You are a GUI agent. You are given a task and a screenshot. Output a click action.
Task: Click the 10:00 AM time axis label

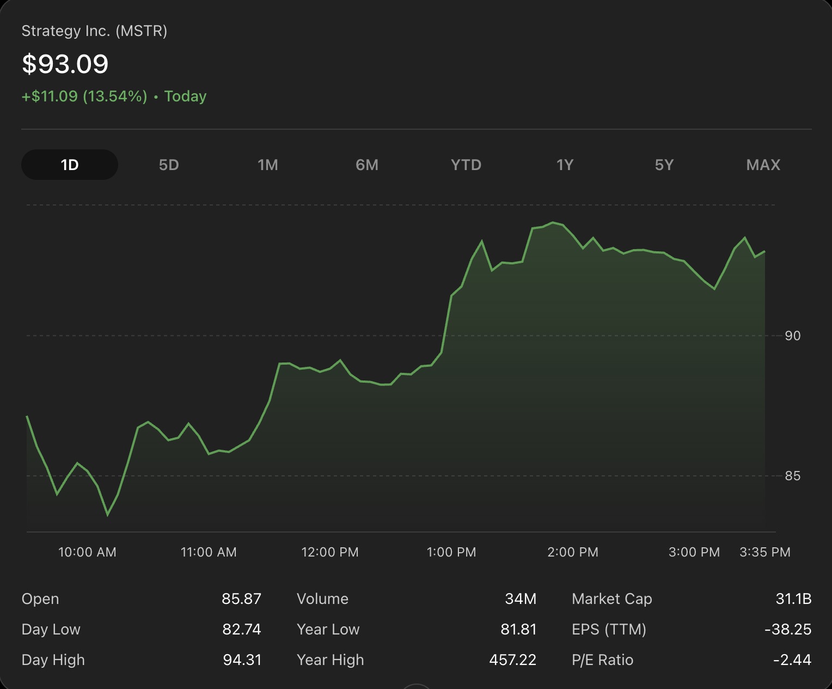pos(87,552)
